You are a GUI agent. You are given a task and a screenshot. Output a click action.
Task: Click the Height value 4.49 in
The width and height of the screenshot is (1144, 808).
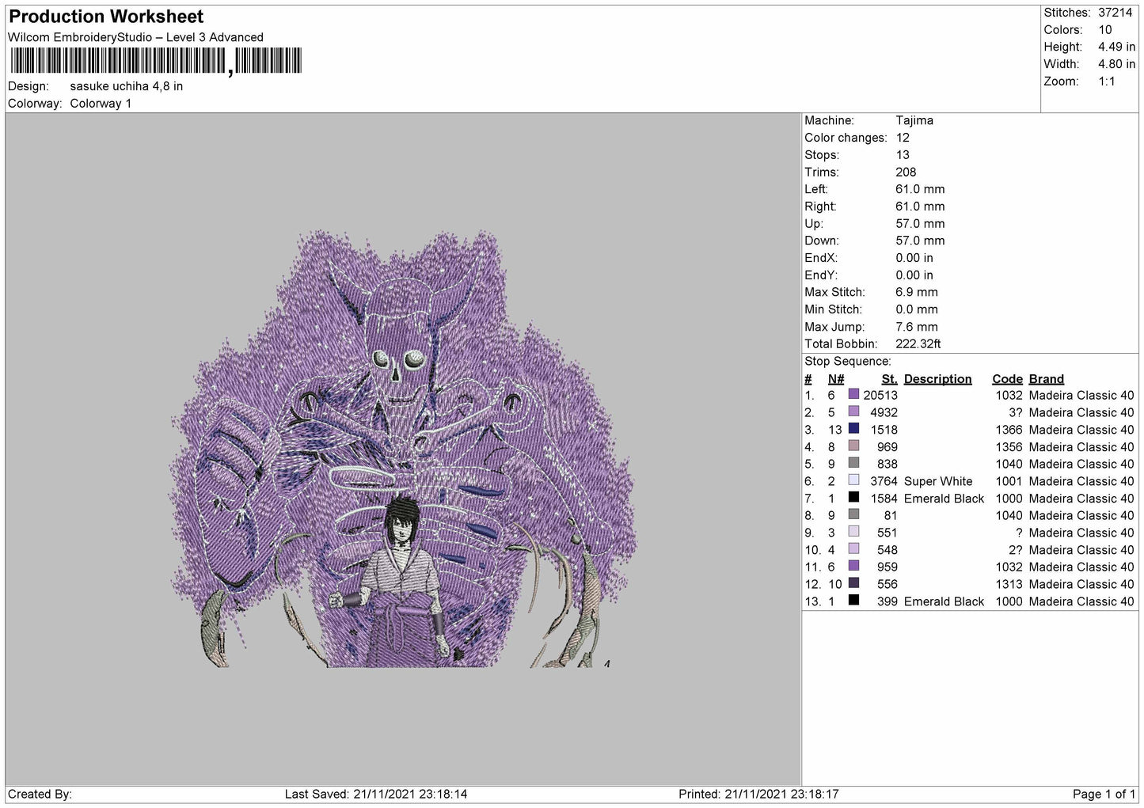(x=1116, y=47)
